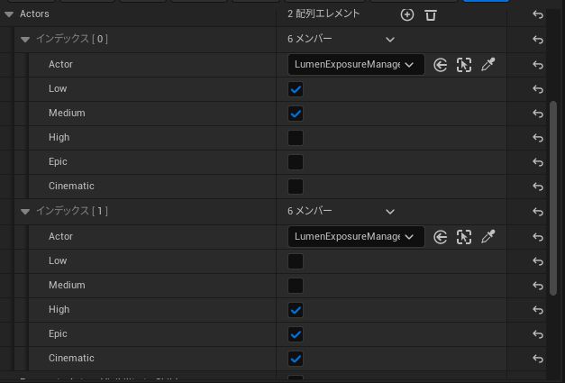Image resolution: width=565 pixels, height=383 pixels.
Task: Click the details panel vertical scrollbar
Action: point(553,198)
